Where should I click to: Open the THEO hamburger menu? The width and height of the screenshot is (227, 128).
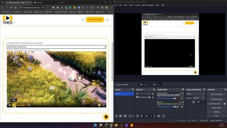(x=107, y=20)
